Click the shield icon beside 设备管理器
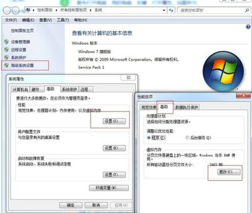252x213 pixels. (x=6, y=42)
